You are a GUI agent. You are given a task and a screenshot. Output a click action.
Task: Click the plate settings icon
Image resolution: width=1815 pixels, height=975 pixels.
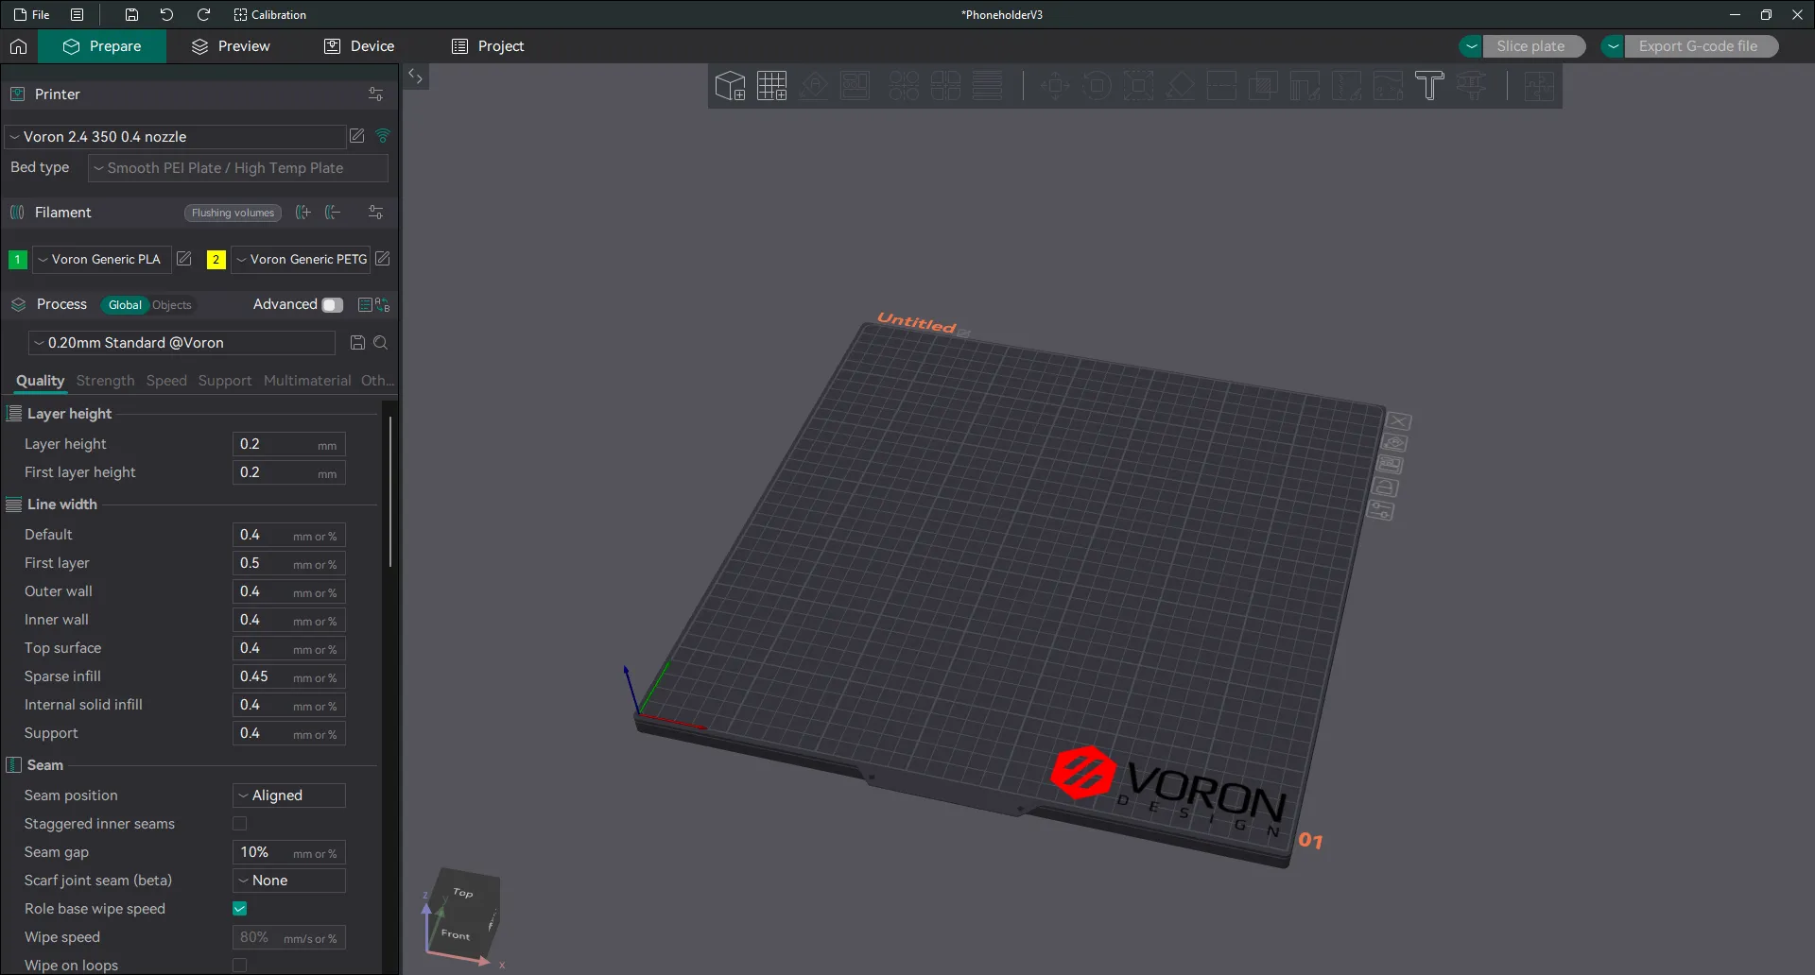[1381, 511]
